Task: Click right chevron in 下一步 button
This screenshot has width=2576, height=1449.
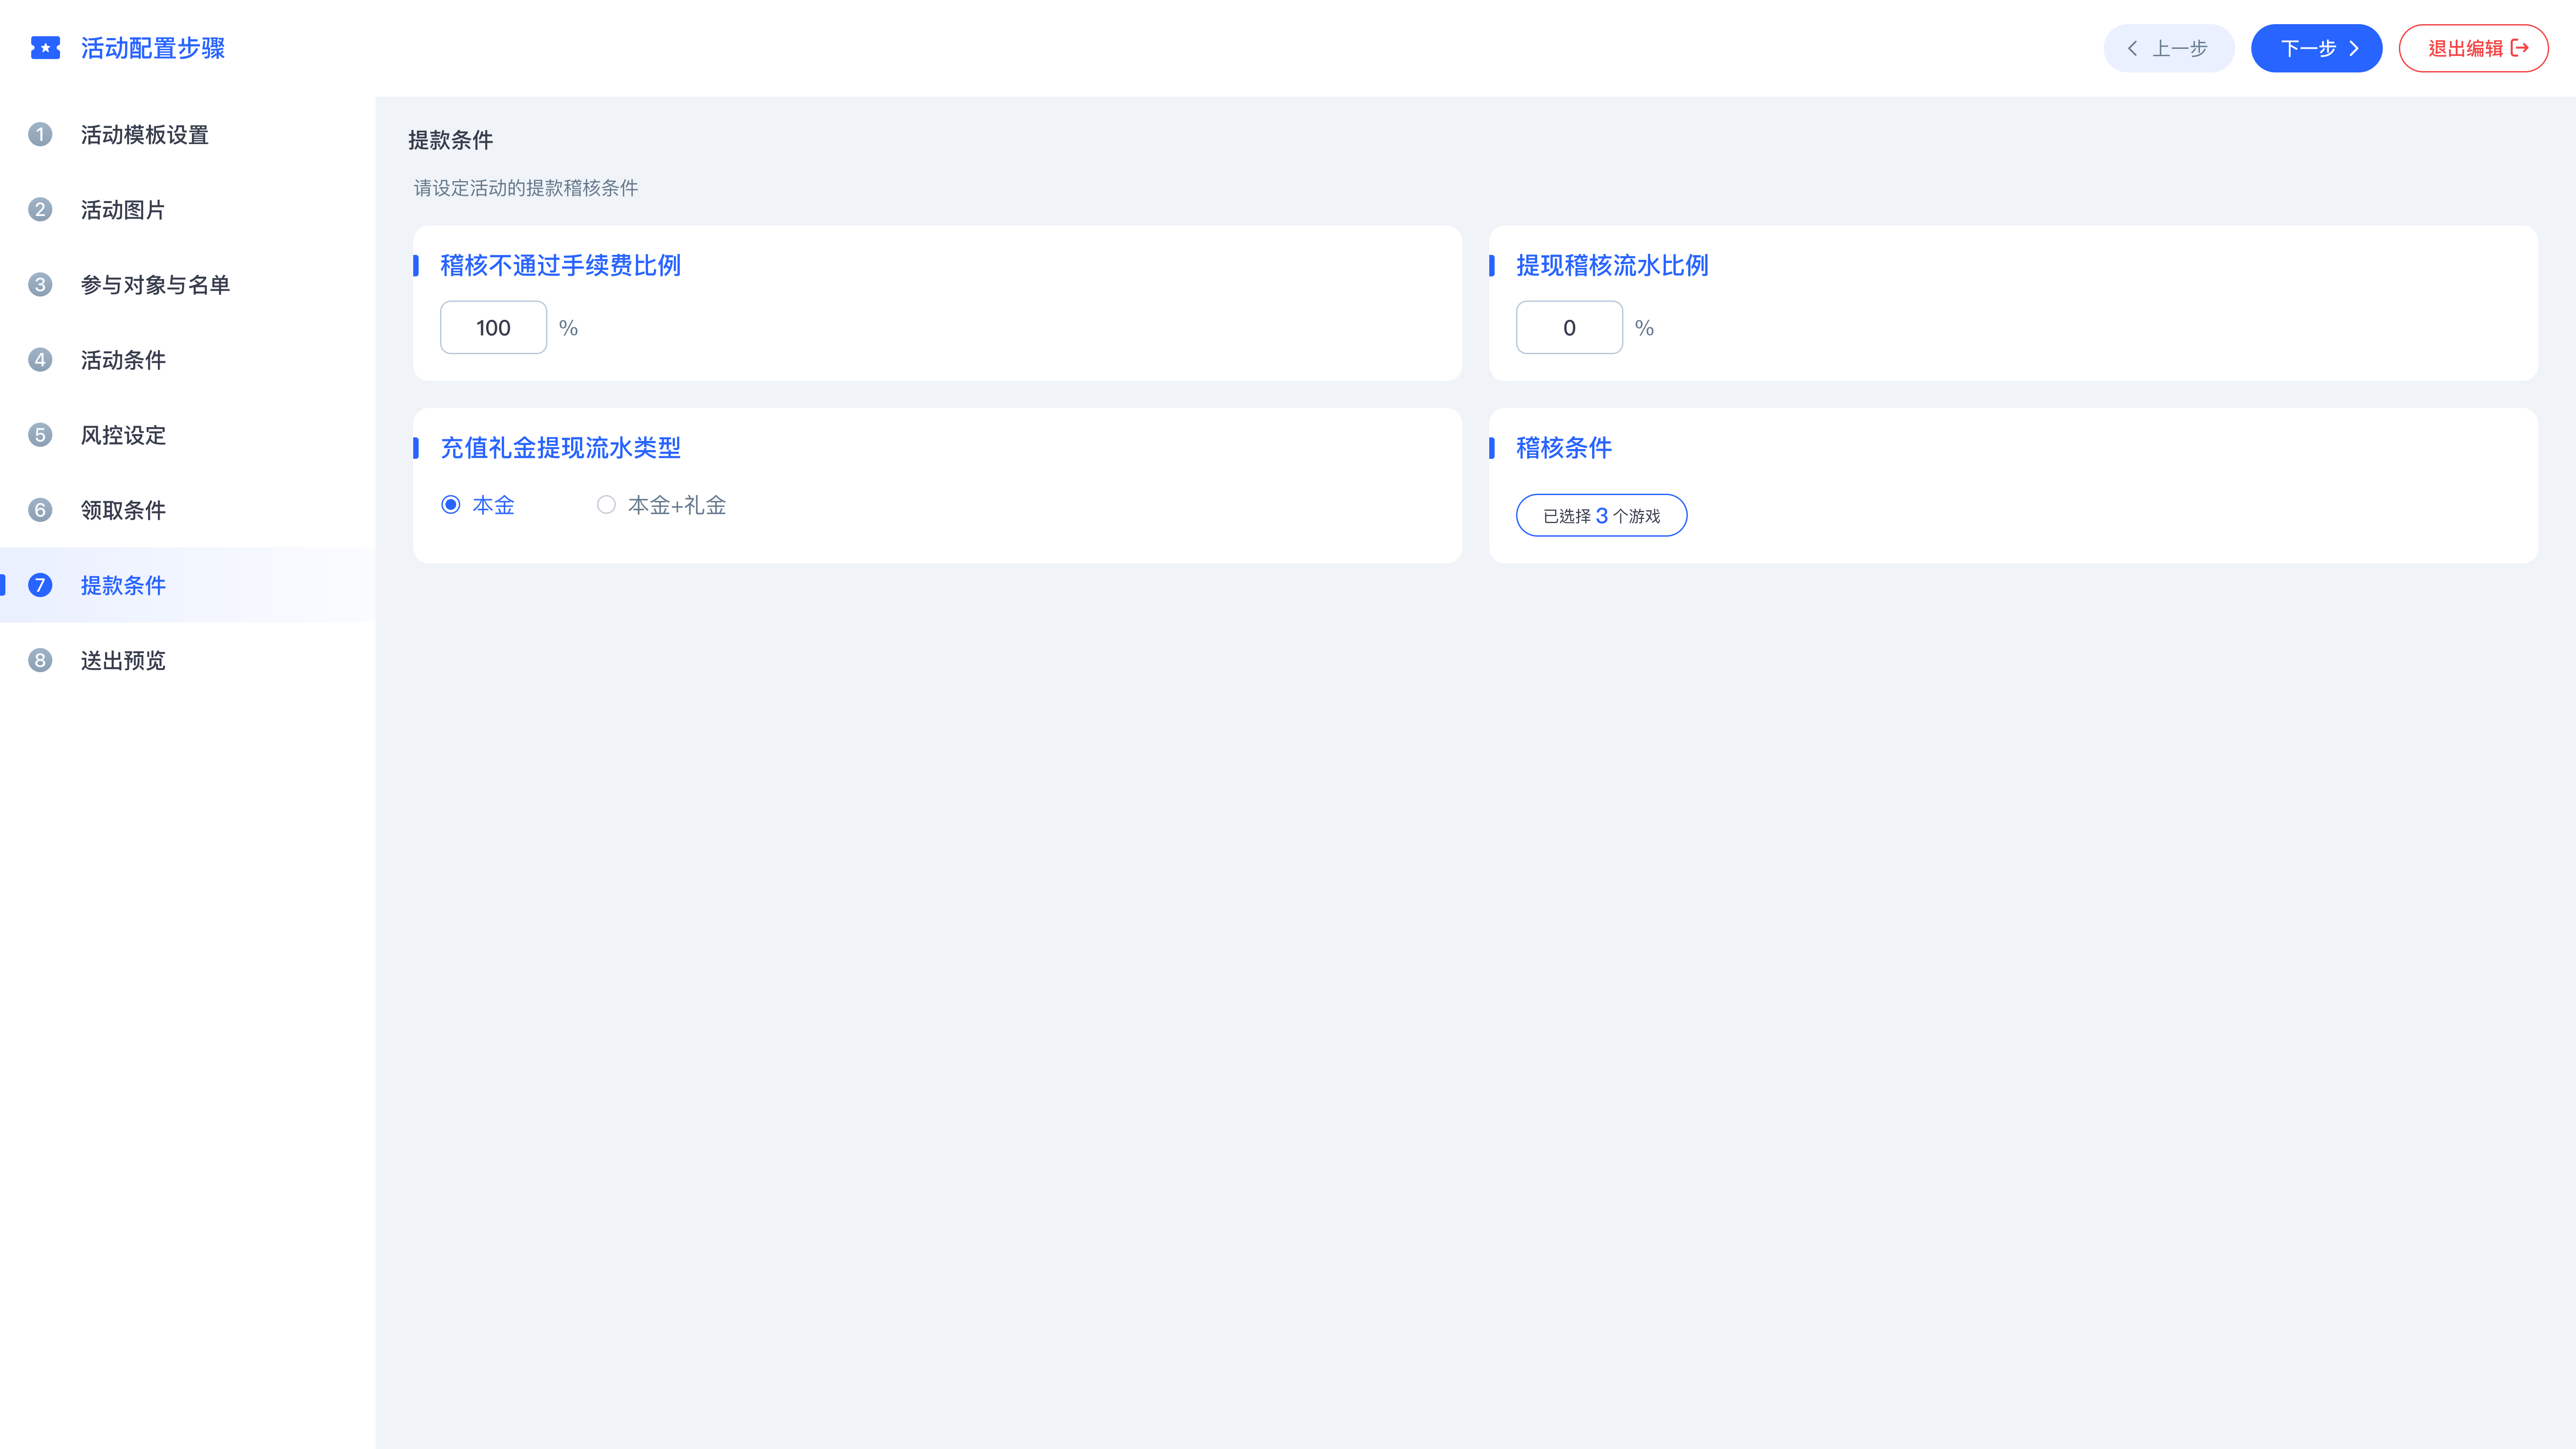Action: pyautogui.click(x=2354, y=48)
